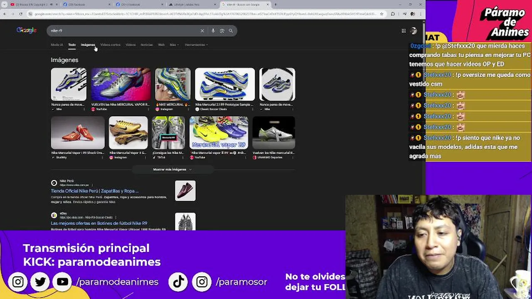Screen dimensions: 532x299
Task: Switch to the Noticias tab
Action: pyautogui.click(x=147, y=45)
